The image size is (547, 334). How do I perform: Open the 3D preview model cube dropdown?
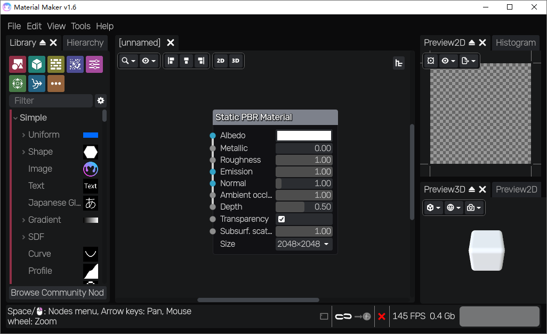click(x=433, y=207)
